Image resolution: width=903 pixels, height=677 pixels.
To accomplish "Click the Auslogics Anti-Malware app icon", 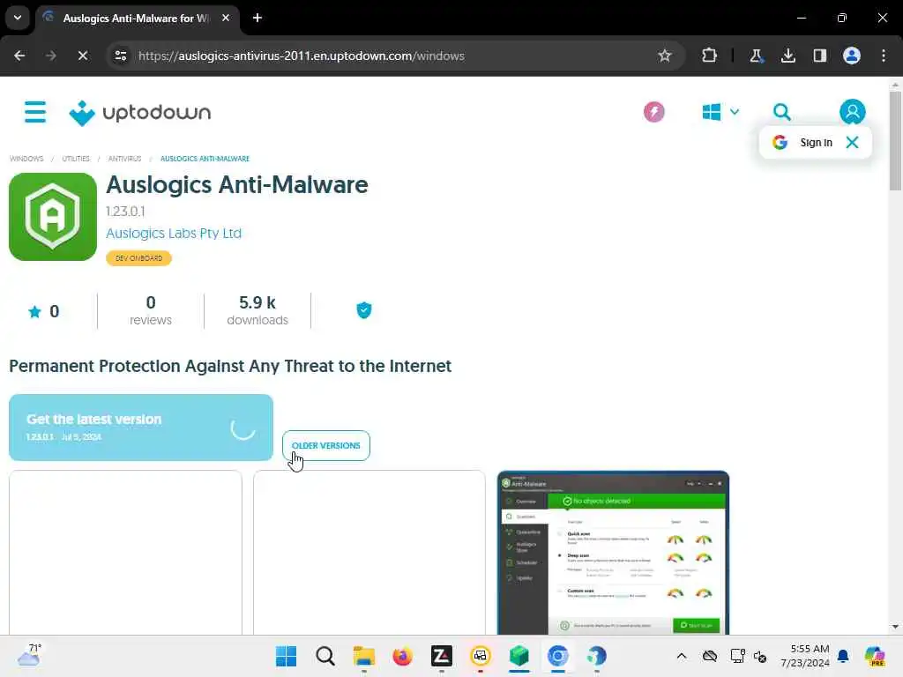I will pyautogui.click(x=53, y=217).
